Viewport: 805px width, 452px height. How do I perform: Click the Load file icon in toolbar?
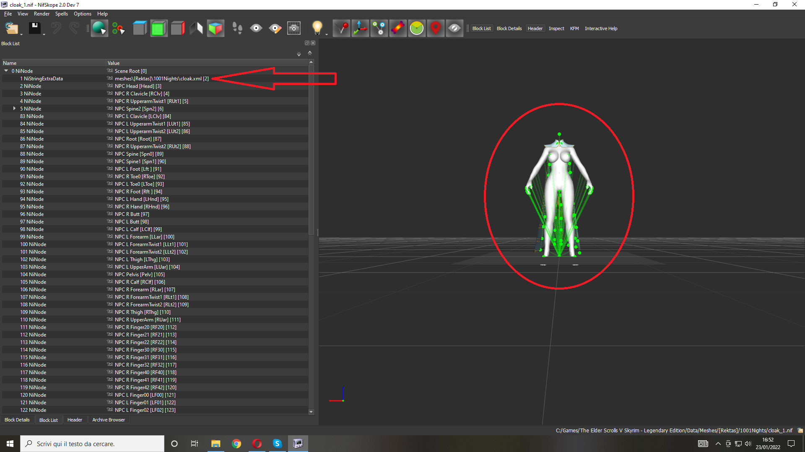11,28
